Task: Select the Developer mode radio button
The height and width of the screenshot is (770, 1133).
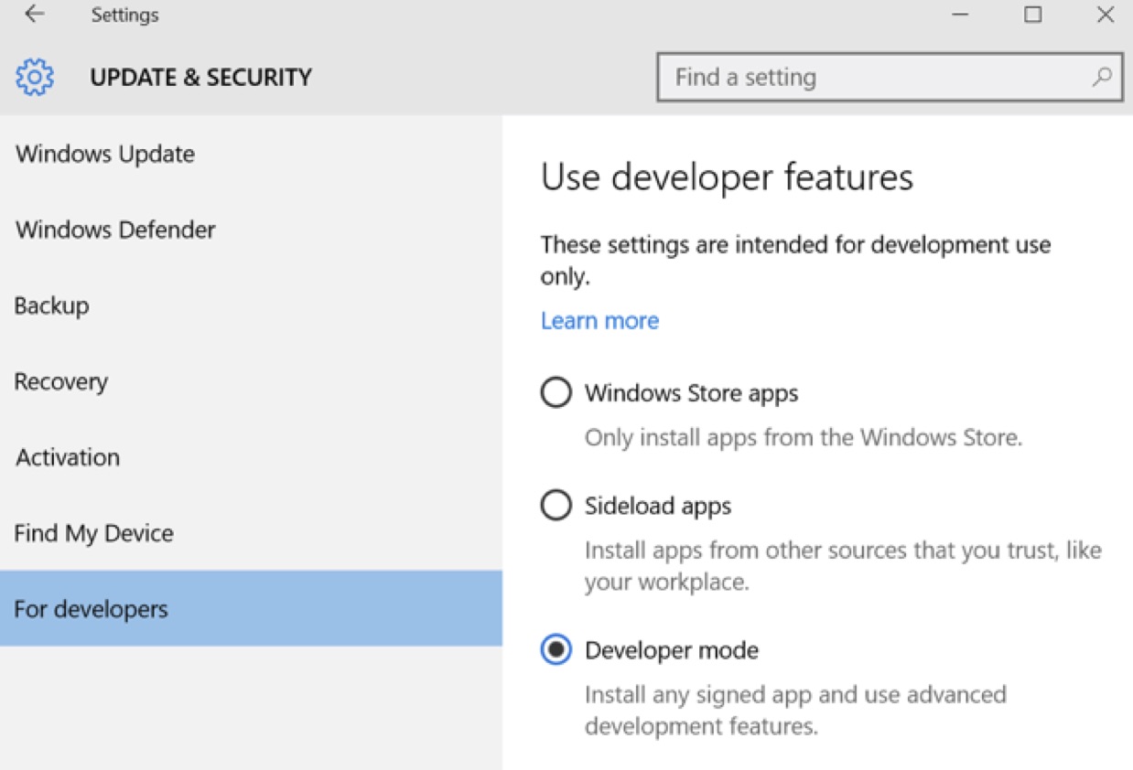Action: [556, 650]
